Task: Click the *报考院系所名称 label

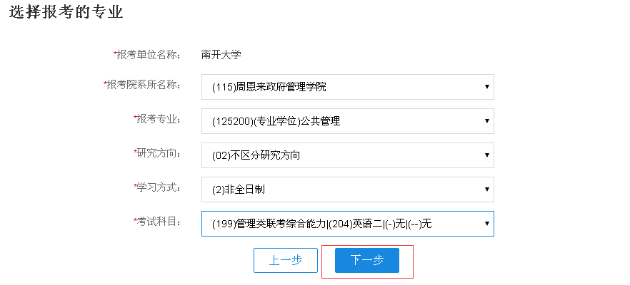Action: (x=143, y=85)
